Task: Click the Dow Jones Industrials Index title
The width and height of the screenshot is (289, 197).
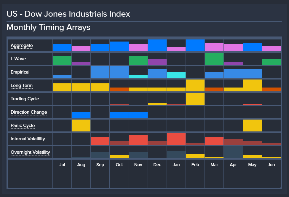Action: [68, 14]
